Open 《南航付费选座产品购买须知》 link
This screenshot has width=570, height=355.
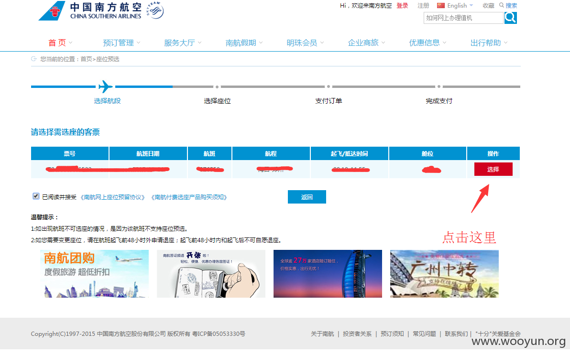click(x=189, y=197)
